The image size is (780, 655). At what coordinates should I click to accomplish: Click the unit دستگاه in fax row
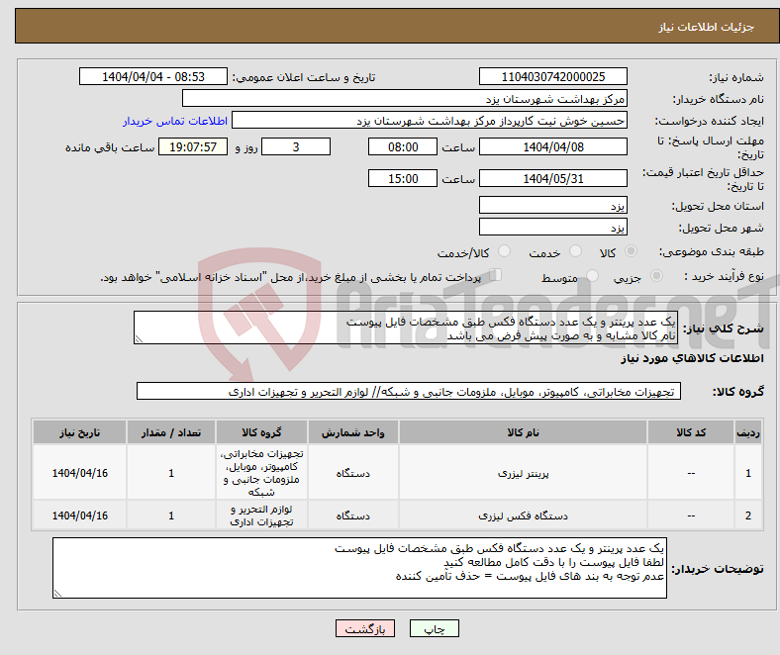pos(352,515)
